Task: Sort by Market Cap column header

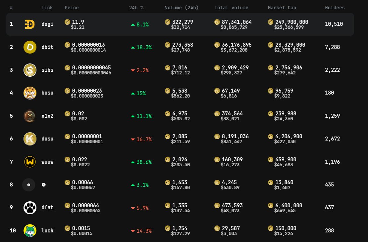Action: (x=282, y=8)
